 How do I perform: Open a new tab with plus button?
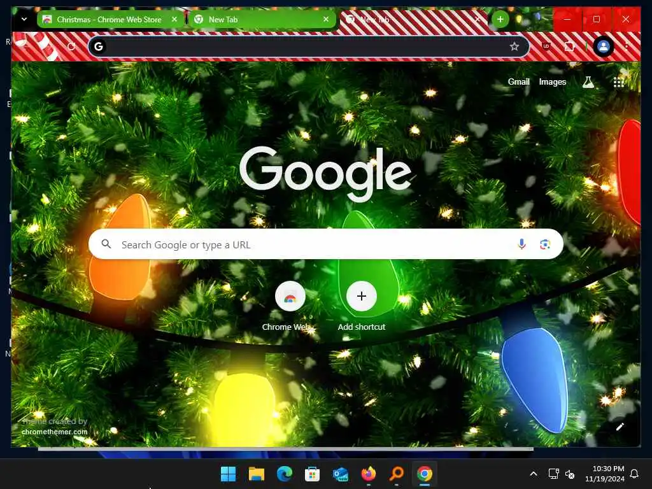[500, 19]
